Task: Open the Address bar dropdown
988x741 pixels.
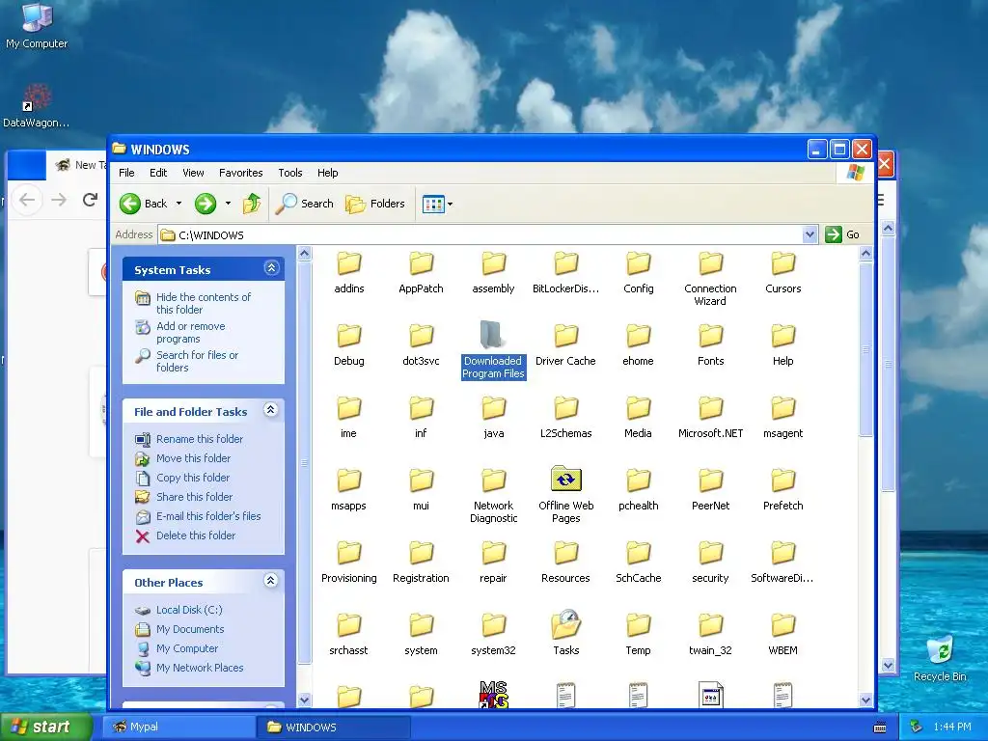Action: [x=810, y=235]
